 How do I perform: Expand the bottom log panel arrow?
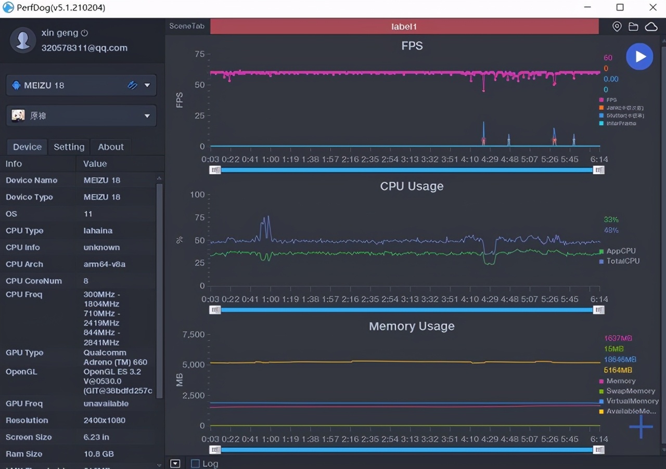[175, 463]
